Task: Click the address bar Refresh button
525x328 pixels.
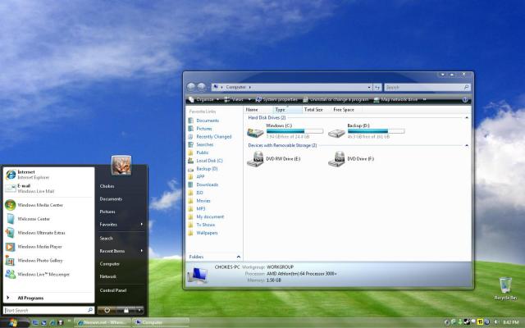Action: (x=377, y=87)
